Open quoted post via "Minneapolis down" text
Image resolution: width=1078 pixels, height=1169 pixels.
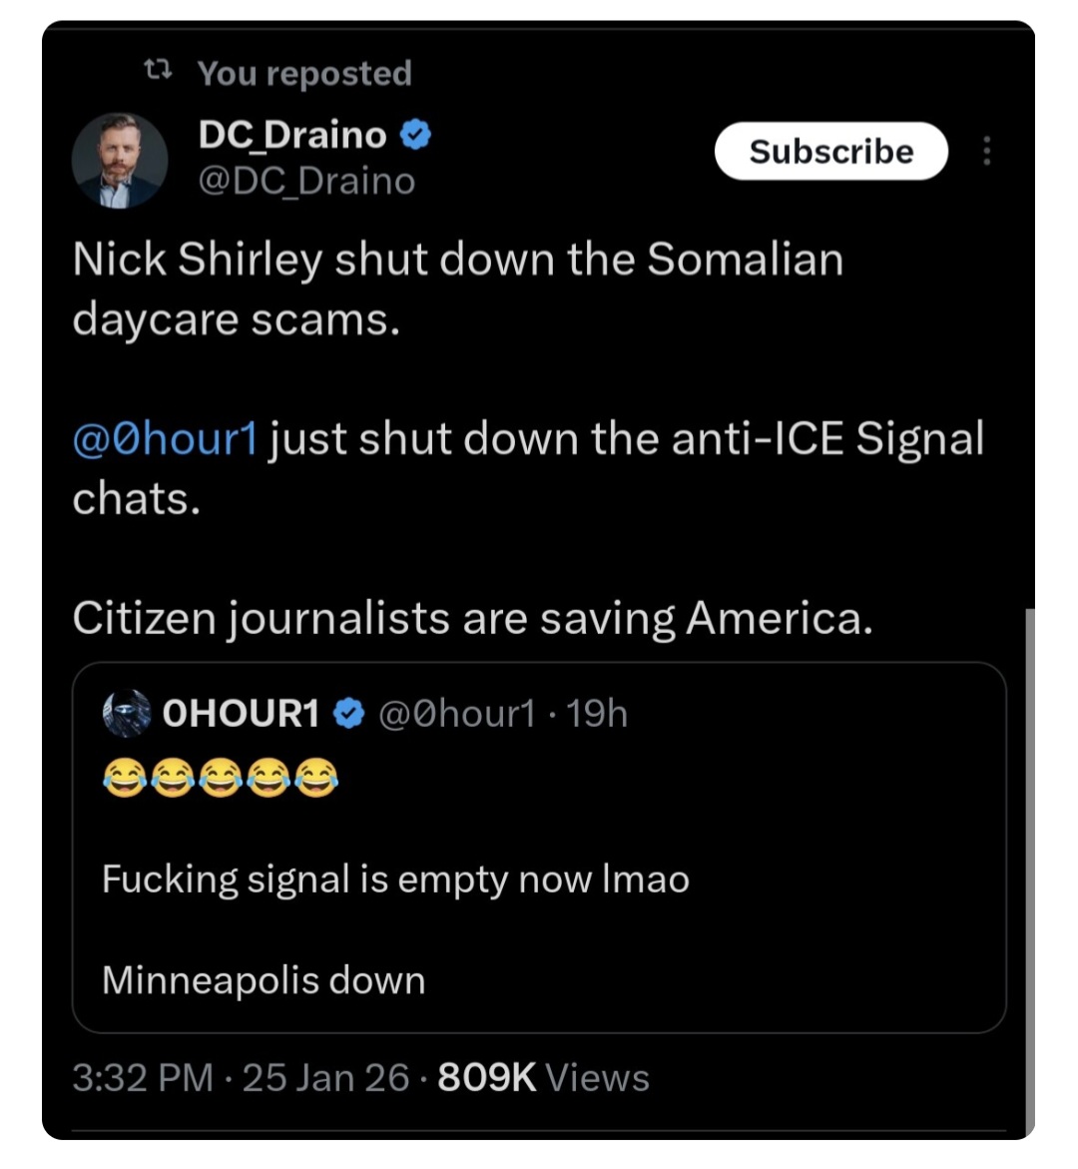pyautogui.click(x=264, y=979)
